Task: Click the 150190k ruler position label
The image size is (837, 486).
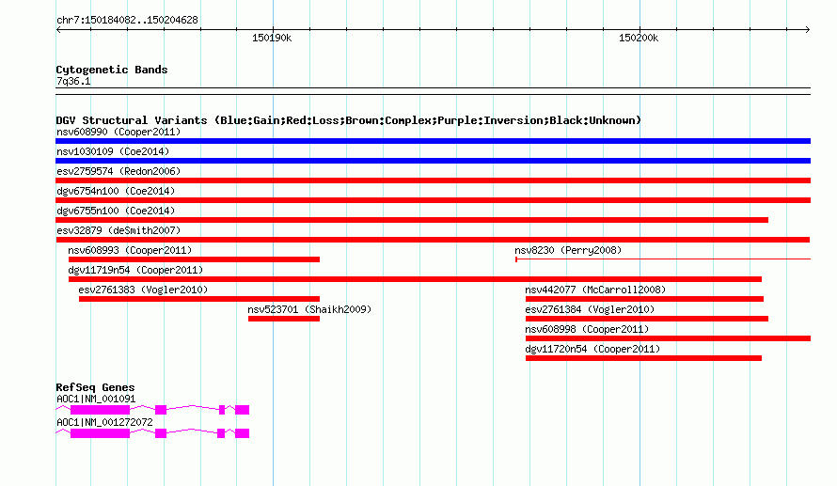Action: pyautogui.click(x=272, y=38)
